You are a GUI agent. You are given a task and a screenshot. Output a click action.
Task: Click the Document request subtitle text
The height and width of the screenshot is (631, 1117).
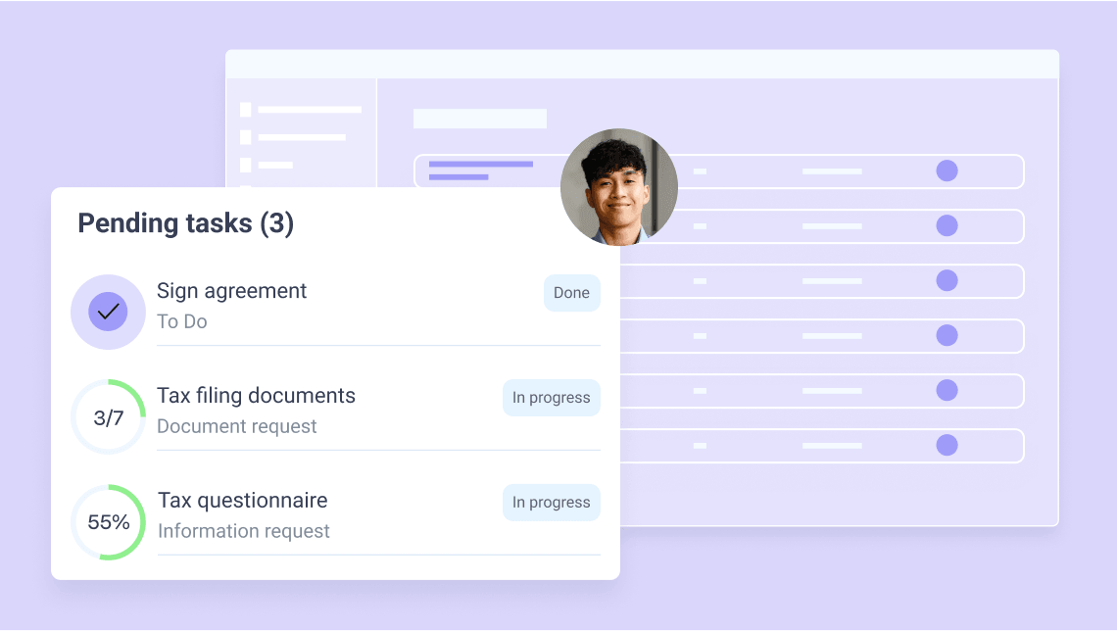[236, 426]
